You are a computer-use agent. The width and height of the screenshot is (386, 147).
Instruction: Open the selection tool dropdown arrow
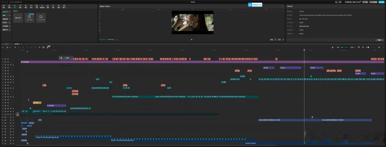coord(10,47)
